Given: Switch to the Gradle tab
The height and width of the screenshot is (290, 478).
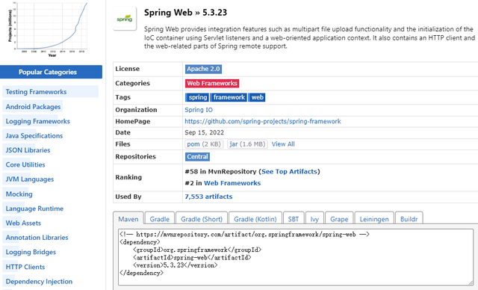Looking at the screenshot, I should pos(159,219).
